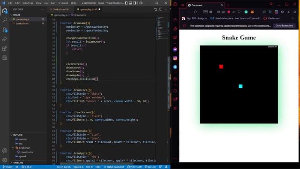The height and width of the screenshot is (169, 300).
Task: Click snapshot camera icon in browser toolbar
Action: pos(224,12)
